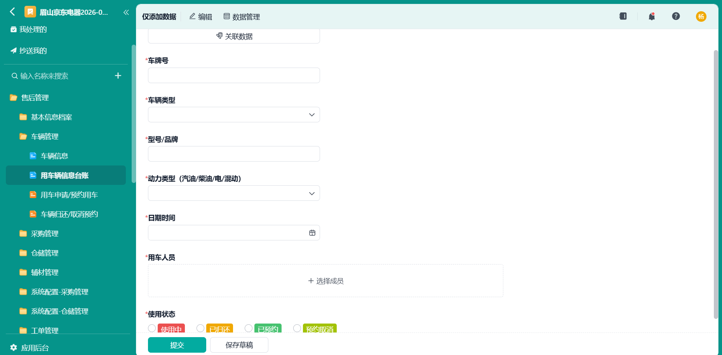Click the 售后管理 folder icon
722x355 pixels.
(x=14, y=97)
